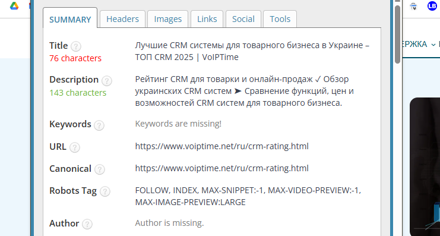Click the Canonical label
Viewport: 440px width, 236px height.
coord(71,169)
